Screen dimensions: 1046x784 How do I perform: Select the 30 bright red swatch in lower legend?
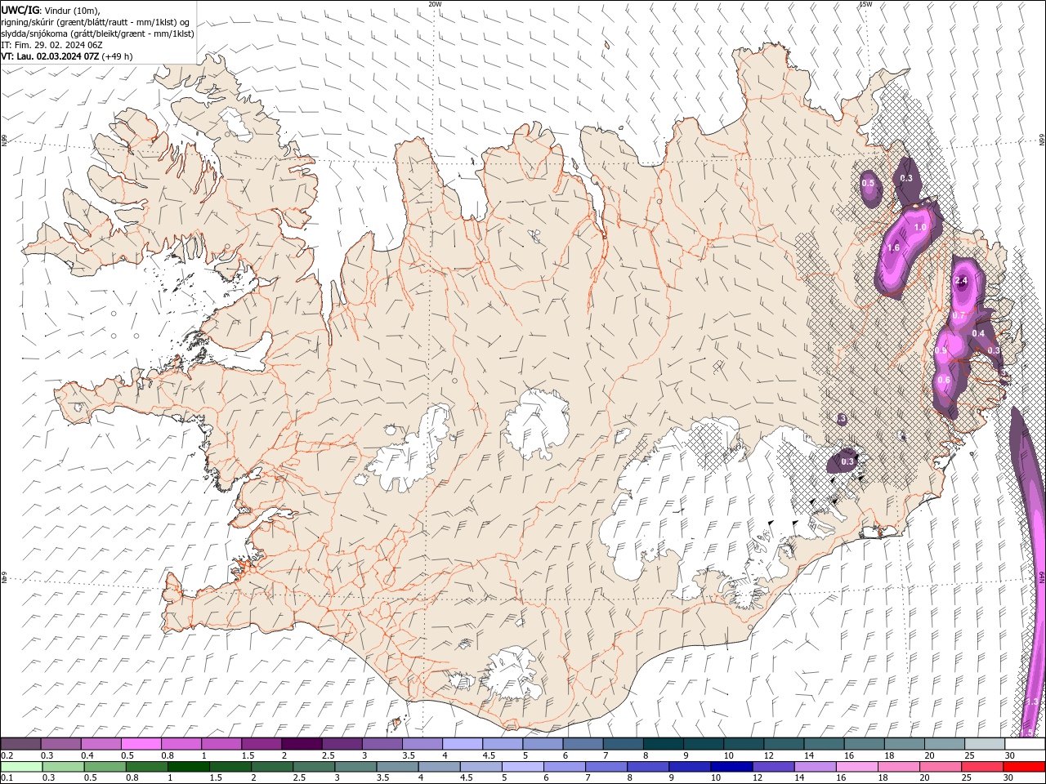(x=1023, y=767)
